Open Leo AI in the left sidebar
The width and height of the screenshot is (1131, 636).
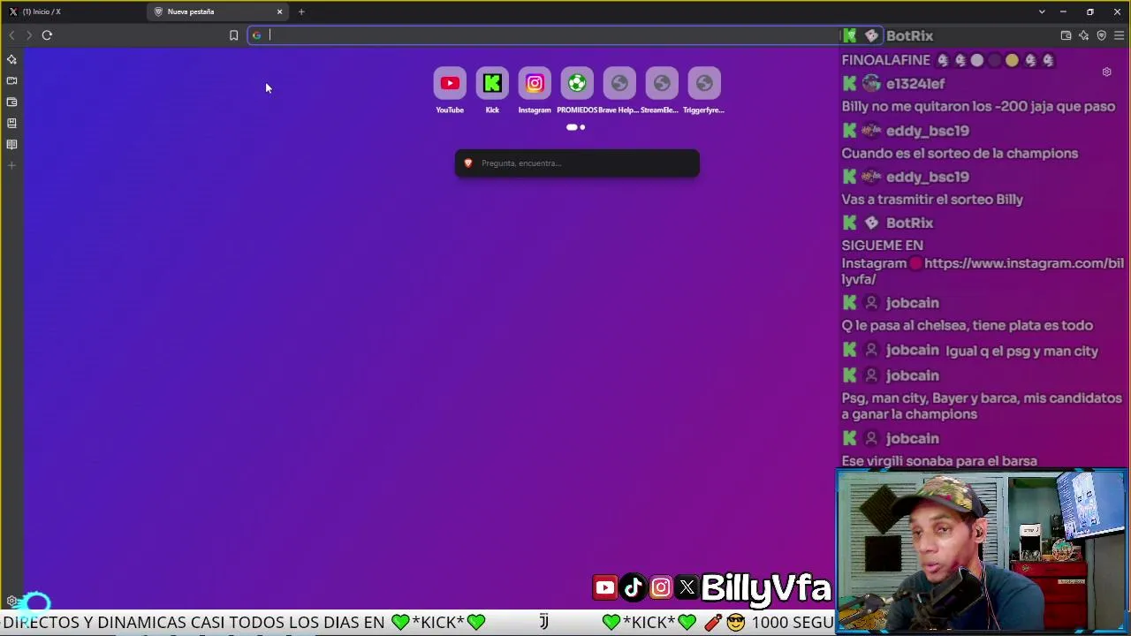[11, 59]
